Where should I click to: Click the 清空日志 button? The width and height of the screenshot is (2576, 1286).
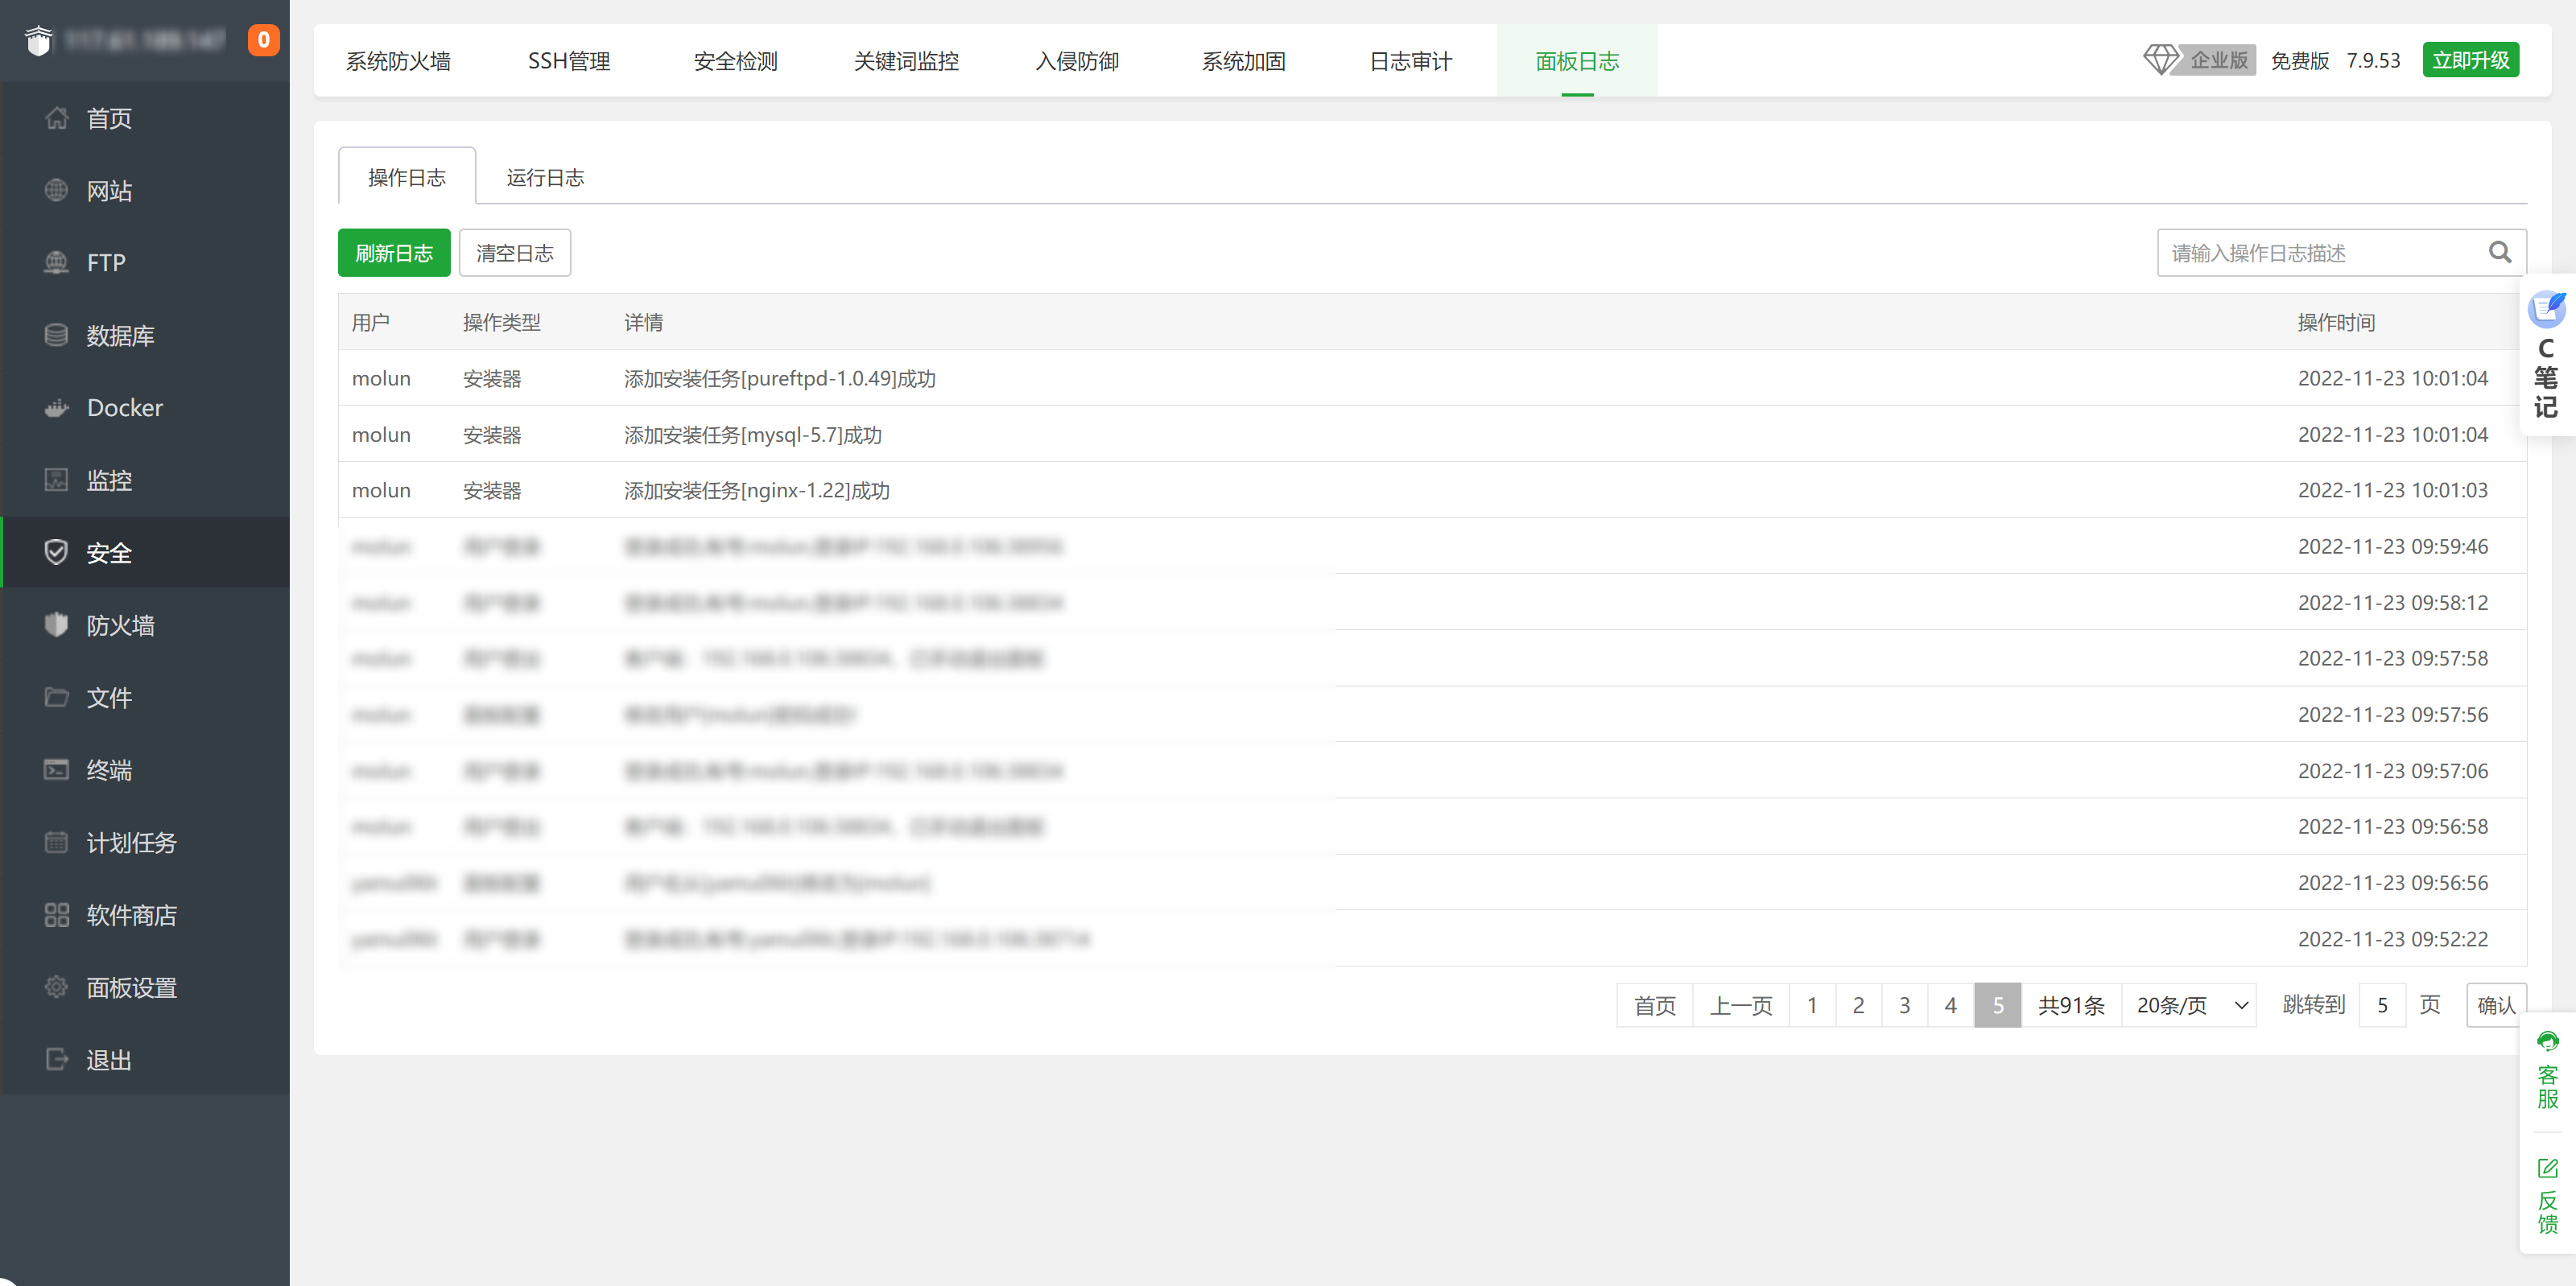coord(515,253)
